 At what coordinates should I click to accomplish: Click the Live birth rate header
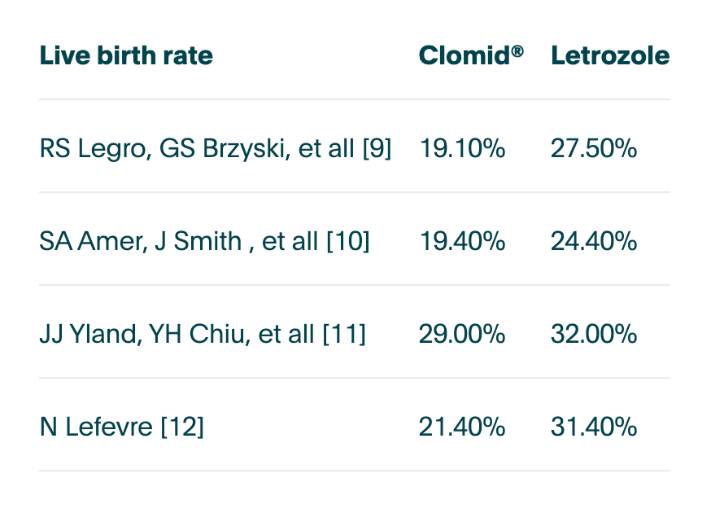[x=126, y=55]
